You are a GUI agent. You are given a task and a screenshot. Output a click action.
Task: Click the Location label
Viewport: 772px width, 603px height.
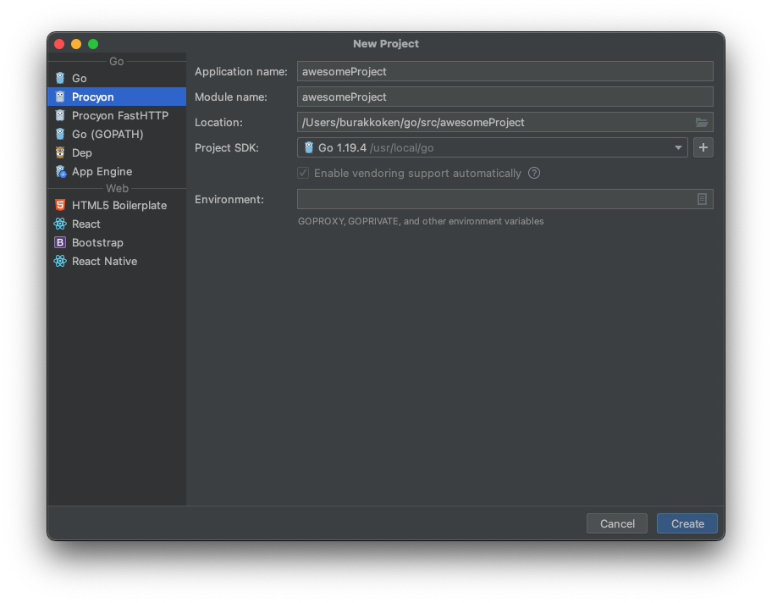coord(218,122)
